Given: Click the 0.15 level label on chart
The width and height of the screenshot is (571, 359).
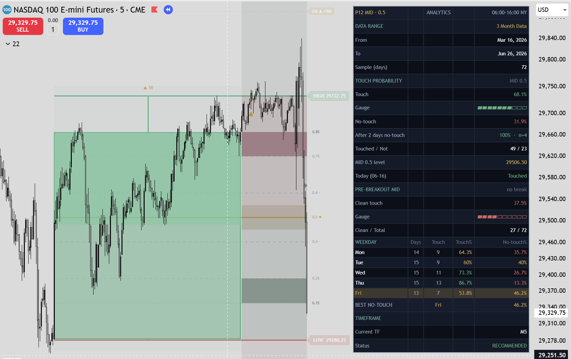Looking at the screenshot, I should pos(315,302).
